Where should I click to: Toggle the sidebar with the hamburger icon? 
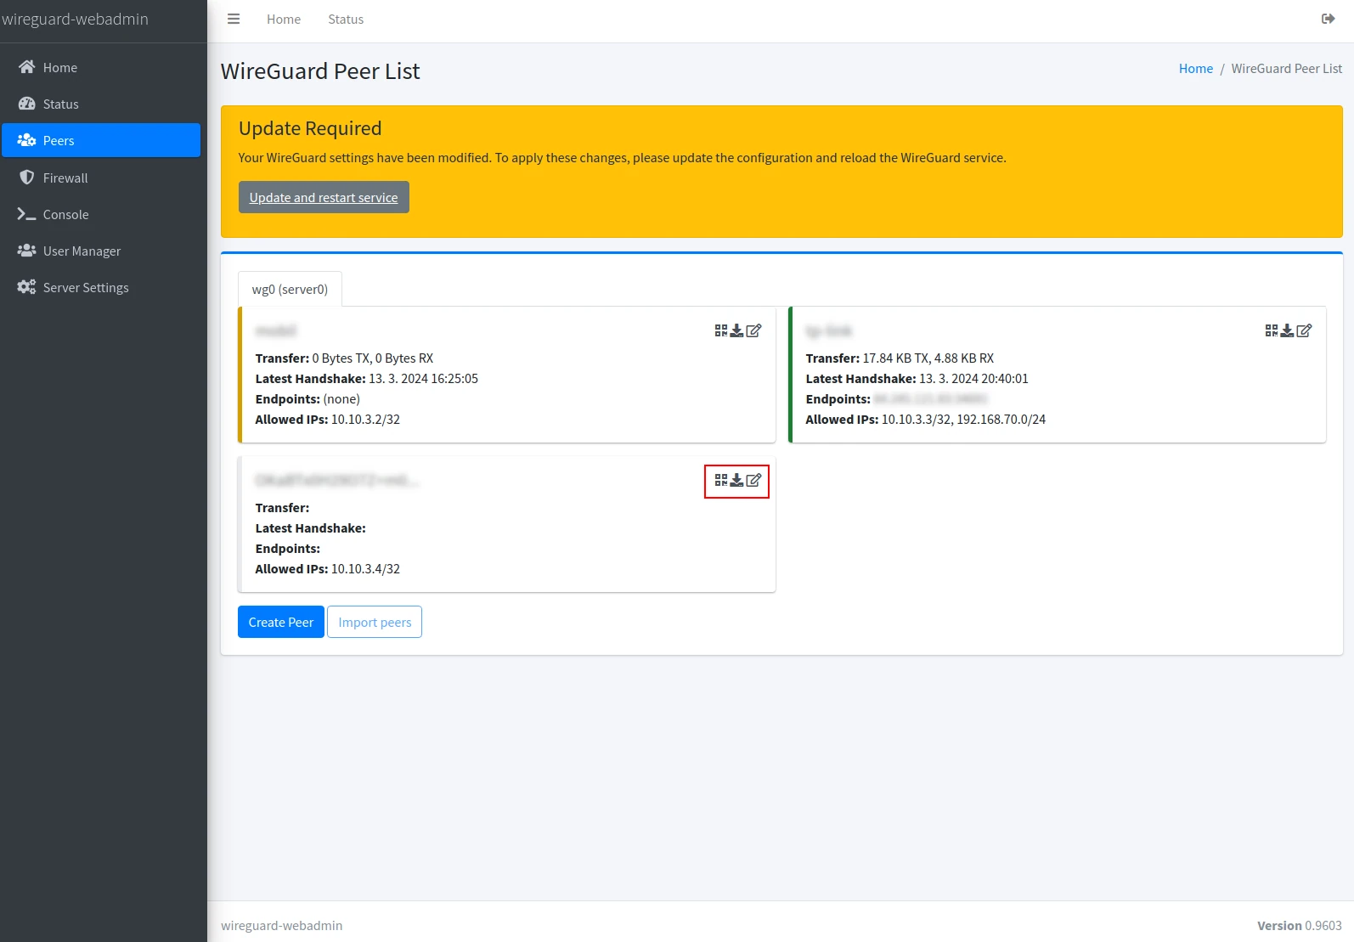[x=234, y=19]
